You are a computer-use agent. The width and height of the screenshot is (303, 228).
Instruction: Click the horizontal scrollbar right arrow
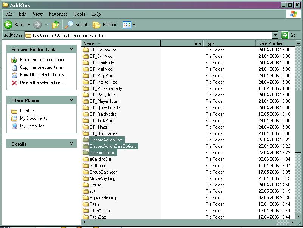(x=292, y=222)
